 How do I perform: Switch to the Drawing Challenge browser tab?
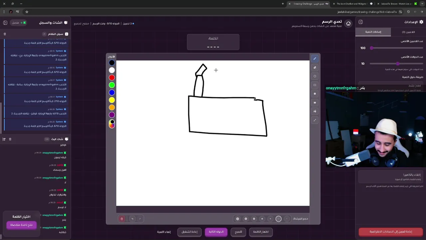(x=309, y=4)
